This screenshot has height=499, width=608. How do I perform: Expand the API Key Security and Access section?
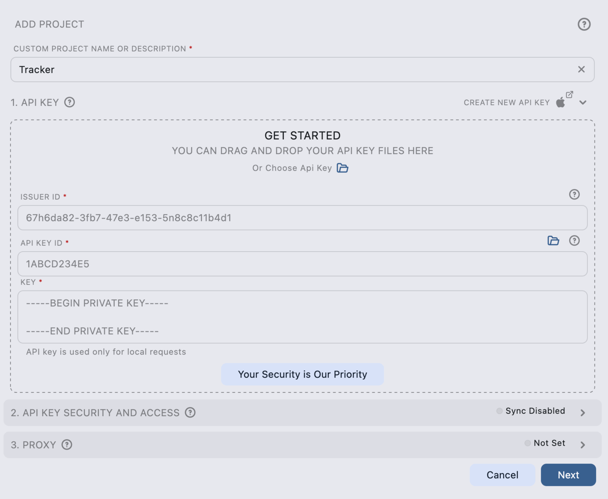click(x=583, y=412)
